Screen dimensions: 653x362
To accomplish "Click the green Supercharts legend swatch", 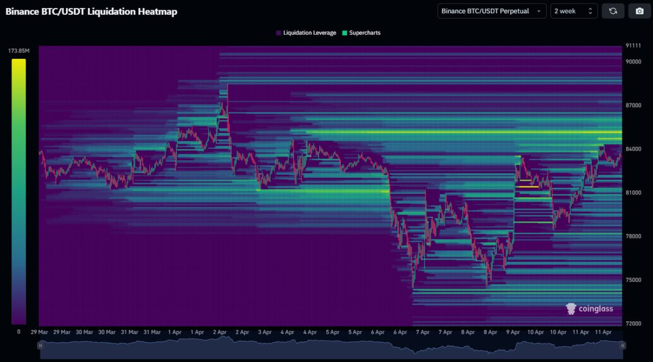I will 344,33.
